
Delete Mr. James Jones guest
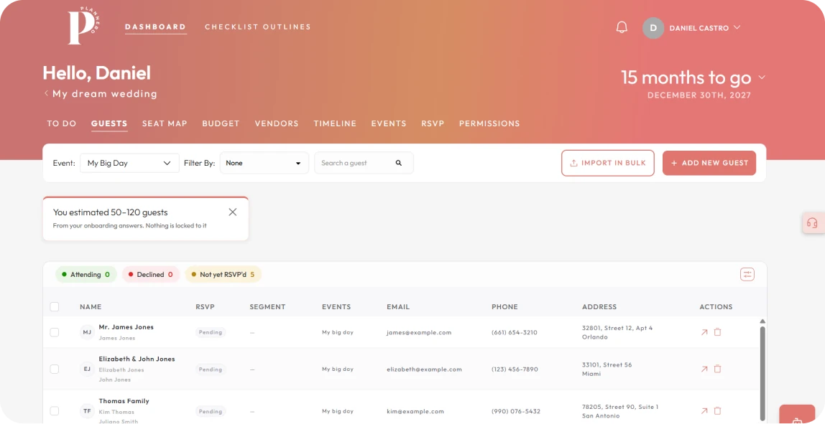click(x=717, y=332)
